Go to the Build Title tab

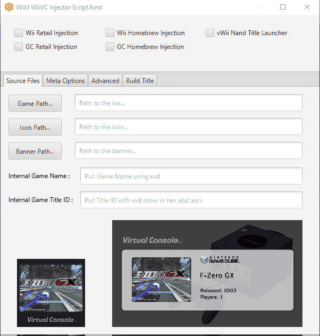click(140, 81)
